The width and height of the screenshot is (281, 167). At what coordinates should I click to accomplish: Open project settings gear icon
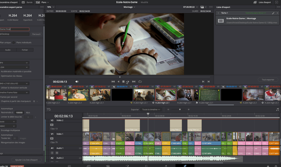[276, 166]
